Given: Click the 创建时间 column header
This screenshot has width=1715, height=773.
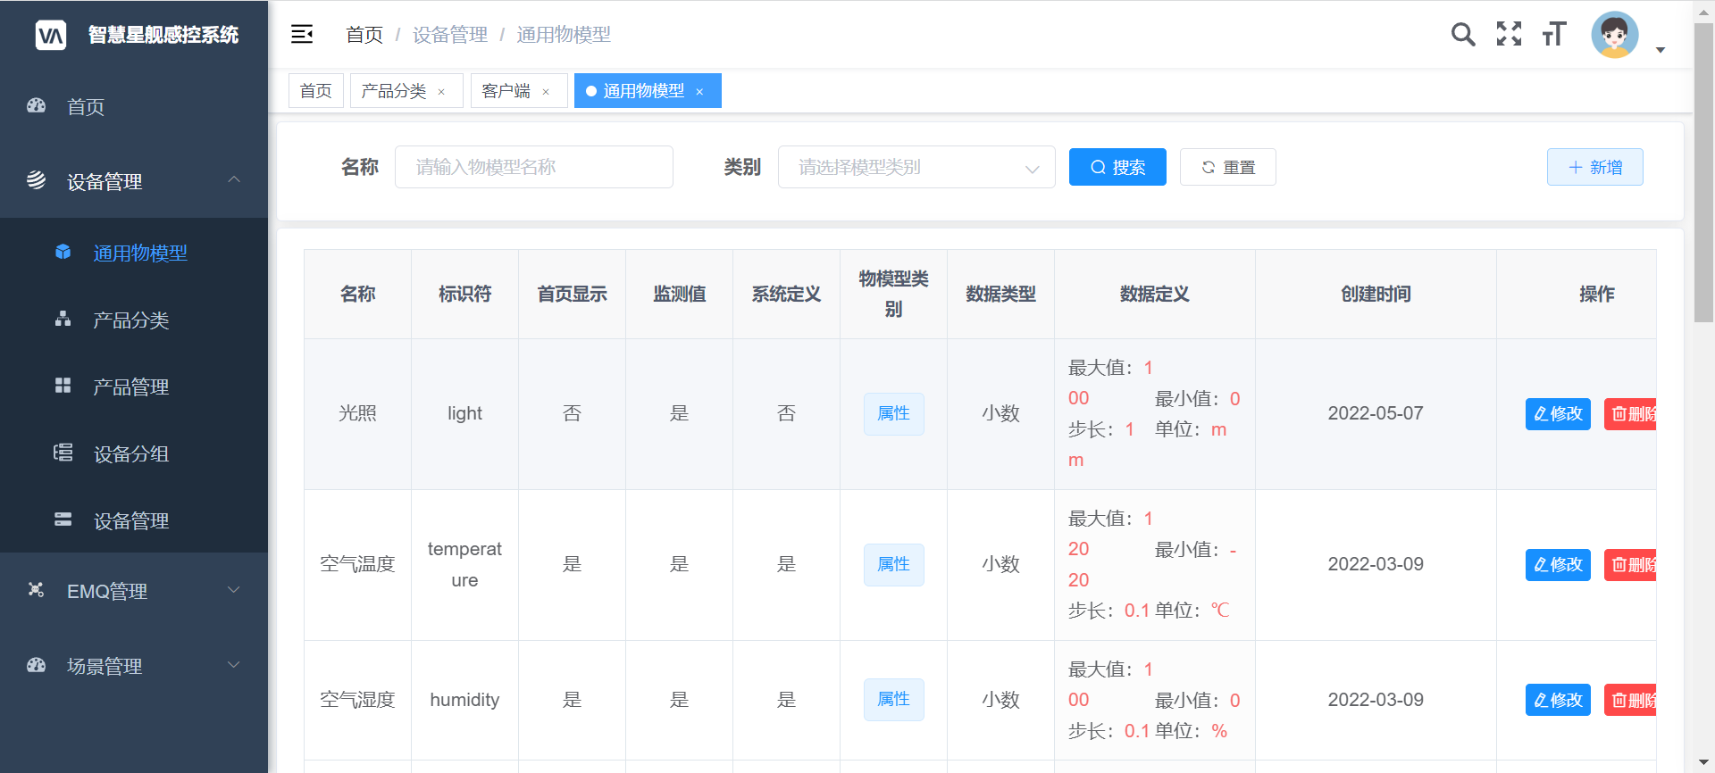Looking at the screenshot, I should 1376,294.
